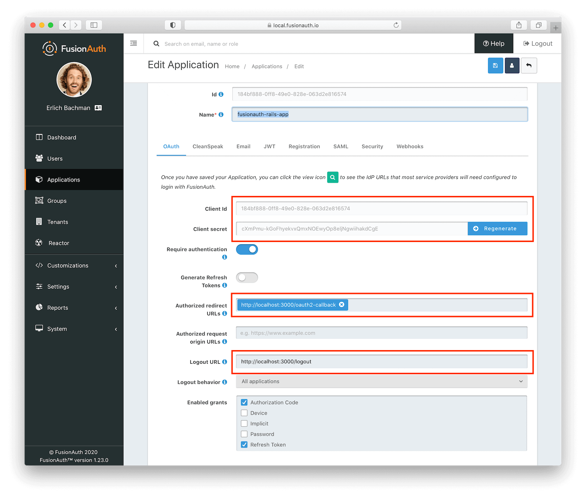Click the Tenants building icon
The image size is (586, 498).
pyautogui.click(x=39, y=222)
